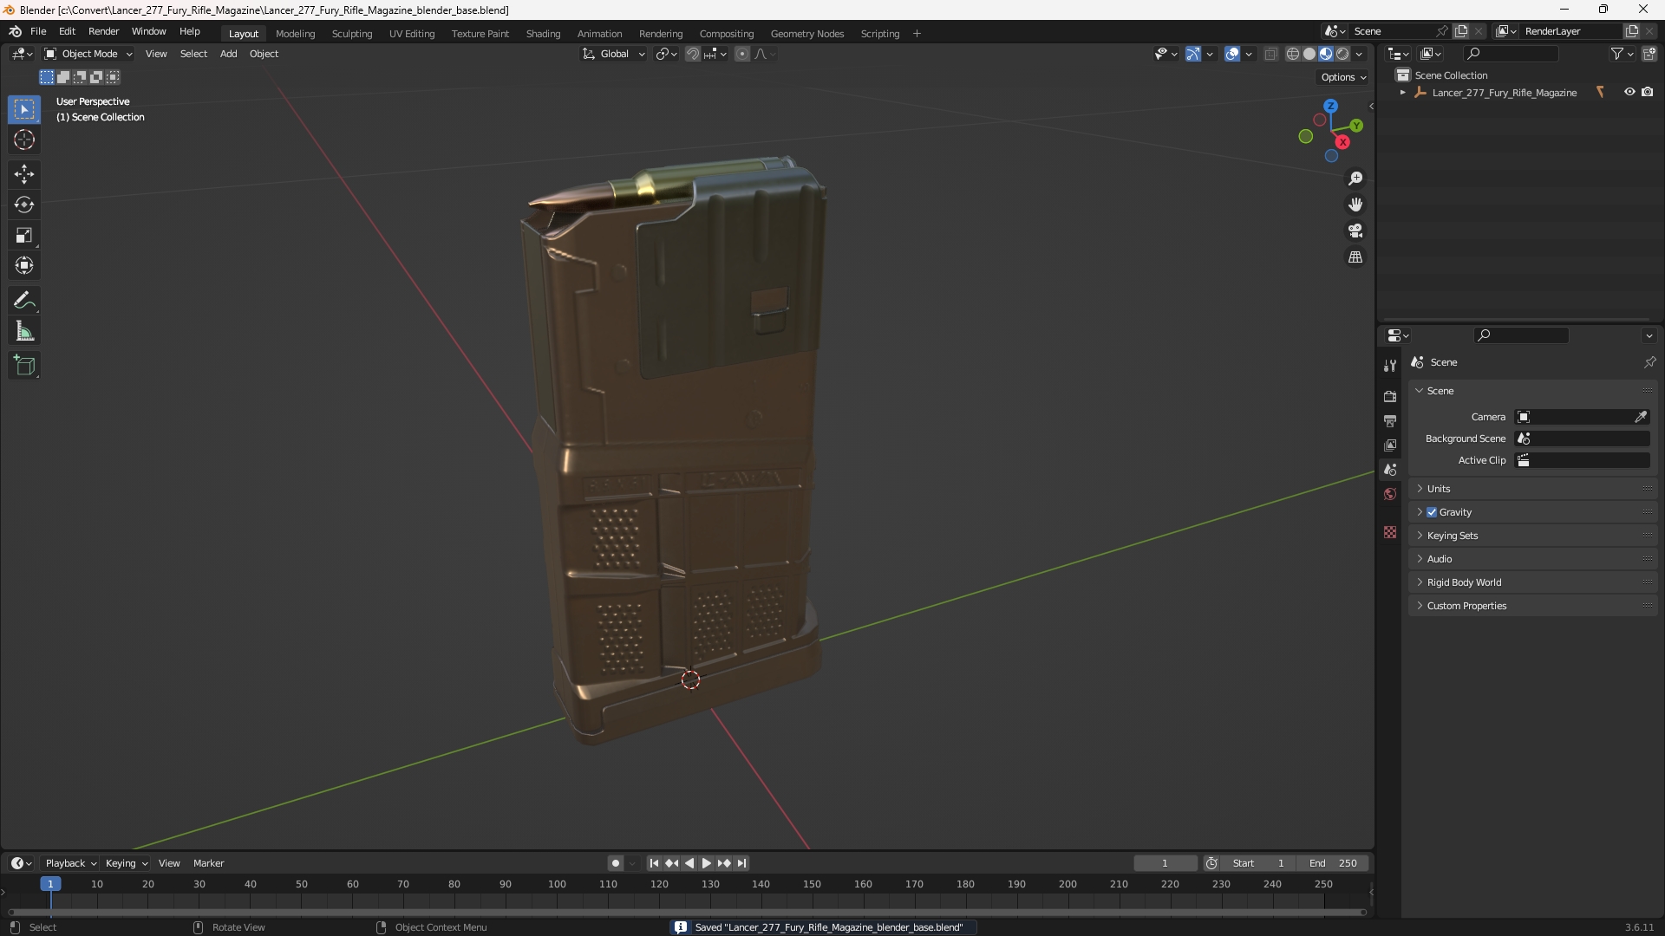Hide Lancer_277_Fury_Rifle_Magazine in viewport
This screenshot has height=936, width=1665.
(1629, 92)
